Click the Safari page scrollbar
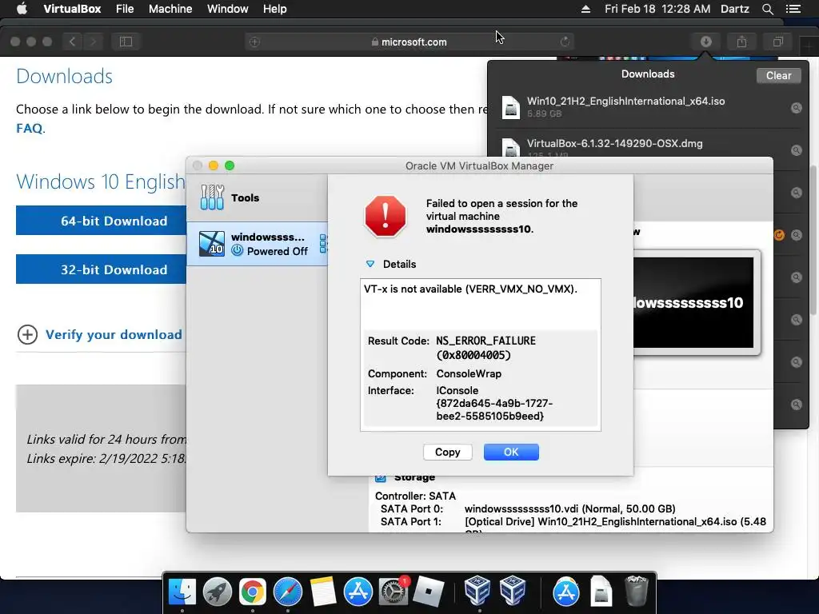 pos(813,240)
